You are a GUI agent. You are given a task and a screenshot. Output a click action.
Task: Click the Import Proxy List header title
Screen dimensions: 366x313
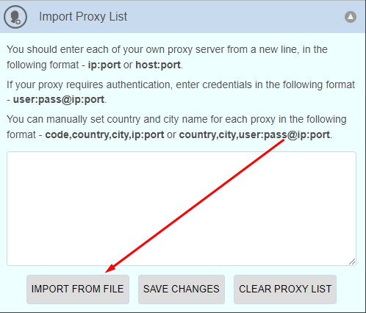click(x=83, y=17)
